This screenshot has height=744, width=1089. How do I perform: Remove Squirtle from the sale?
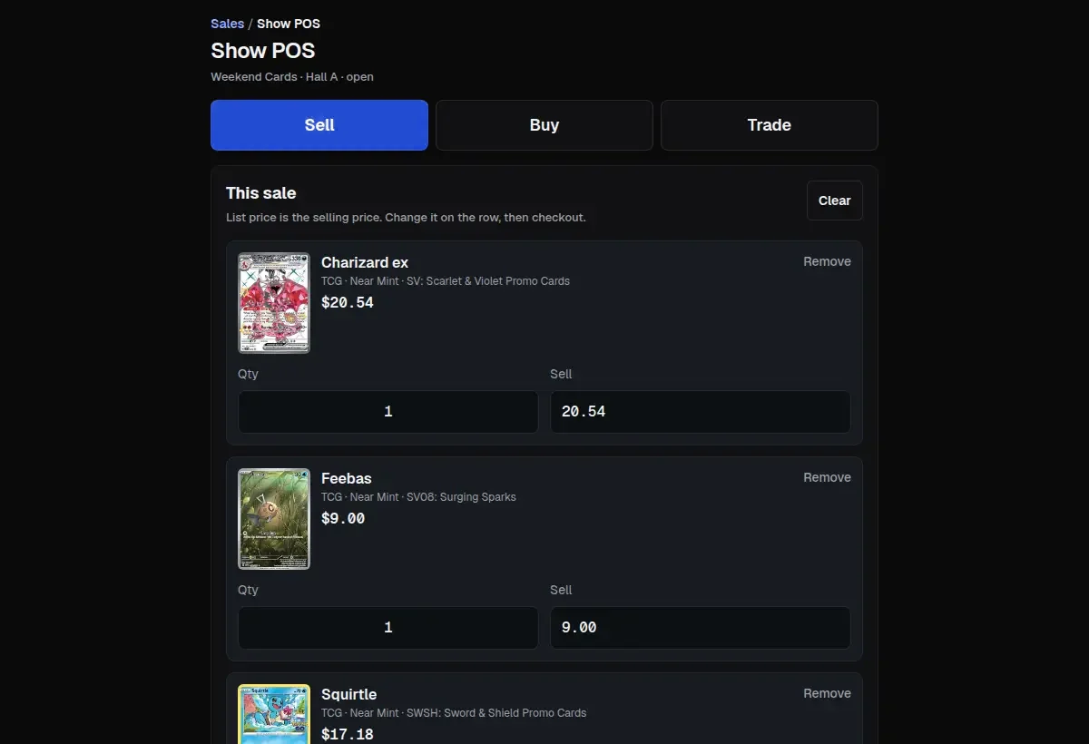827,693
